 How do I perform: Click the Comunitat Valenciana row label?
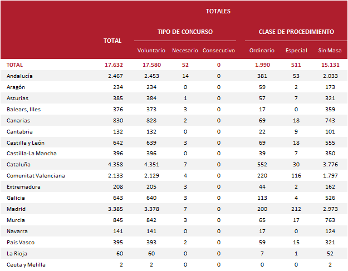point(36,176)
